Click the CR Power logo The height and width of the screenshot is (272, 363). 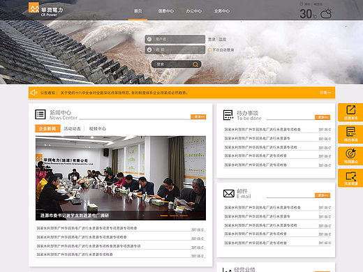pyautogui.click(x=45, y=10)
